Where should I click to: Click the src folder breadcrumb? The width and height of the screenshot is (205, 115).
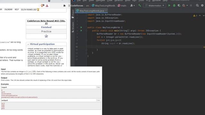(87, 6)
